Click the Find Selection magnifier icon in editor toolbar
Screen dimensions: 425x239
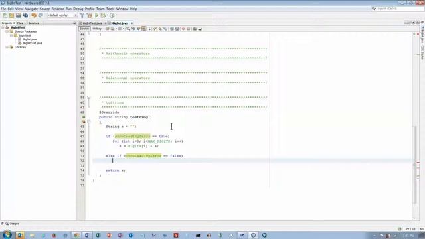(128, 29)
